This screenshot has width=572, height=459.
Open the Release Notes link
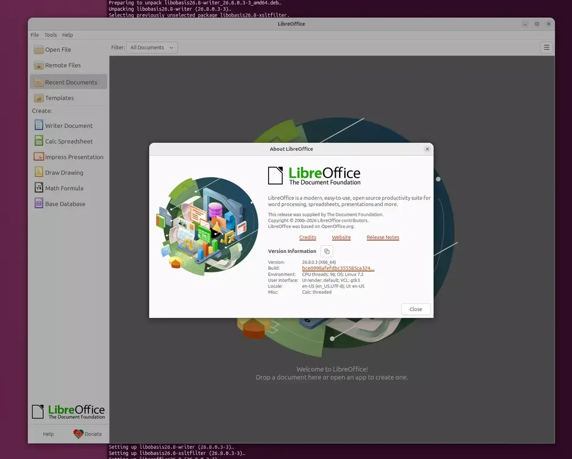pyautogui.click(x=383, y=237)
